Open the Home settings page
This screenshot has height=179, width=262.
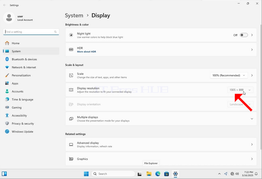[x=31, y=43]
